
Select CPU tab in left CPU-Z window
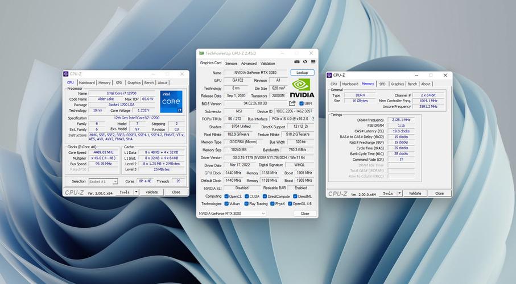[x=71, y=82]
